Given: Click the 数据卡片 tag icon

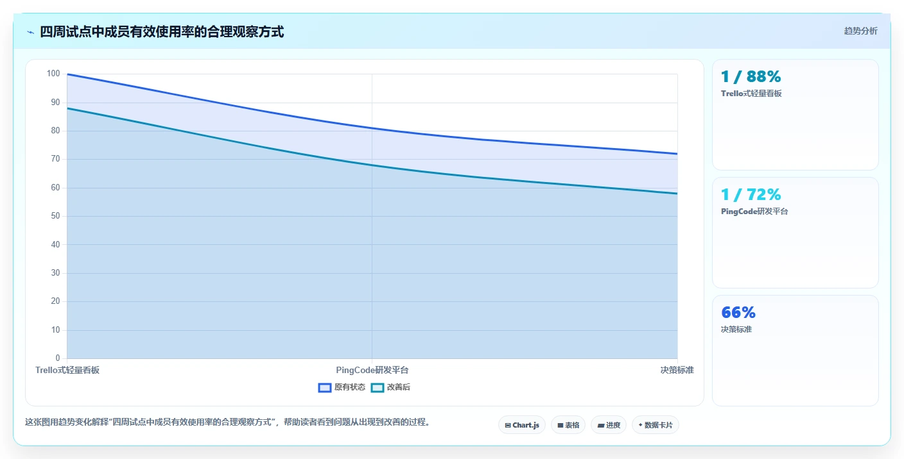Looking at the screenshot, I should pyautogui.click(x=641, y=425).
